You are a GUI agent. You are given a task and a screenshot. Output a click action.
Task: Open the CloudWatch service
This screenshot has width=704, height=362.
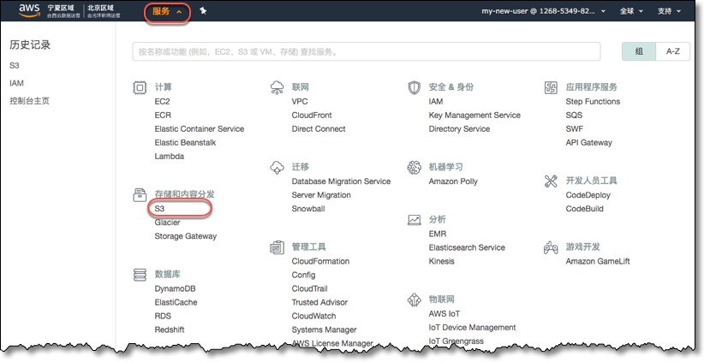point(313,317)
